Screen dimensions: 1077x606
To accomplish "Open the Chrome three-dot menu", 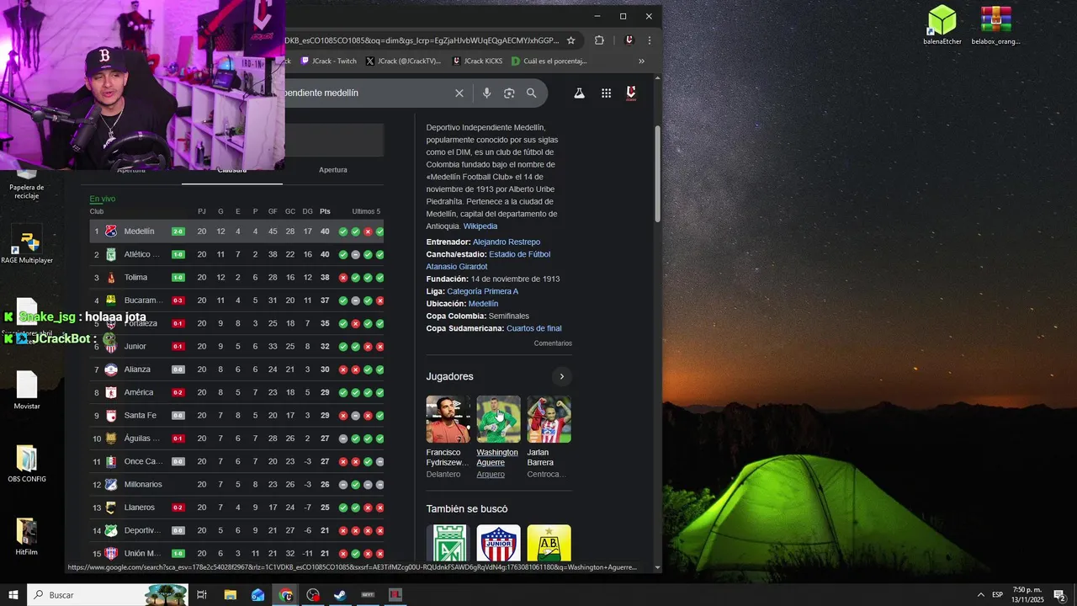I will (x=649, y=40).
